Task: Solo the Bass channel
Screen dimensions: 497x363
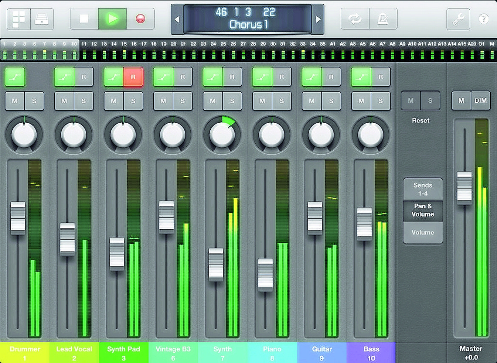Action: pyautogui.click(x=381, y=101)
